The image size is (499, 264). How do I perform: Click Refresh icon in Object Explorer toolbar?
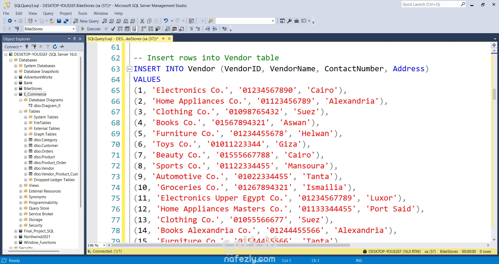pos(55,47)
